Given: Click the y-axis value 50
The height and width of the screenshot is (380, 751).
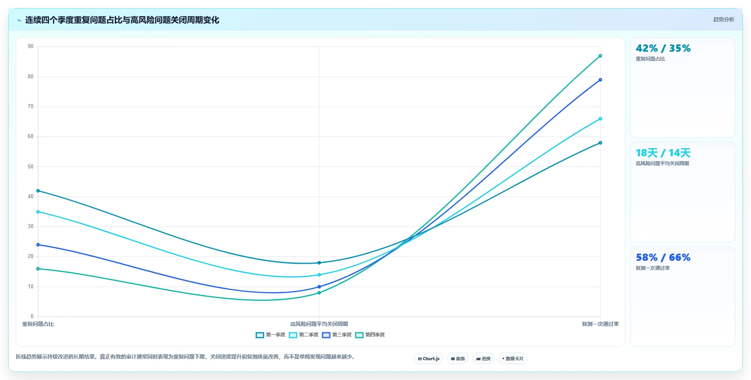Looking at the screenshot, I should point(31,166).
